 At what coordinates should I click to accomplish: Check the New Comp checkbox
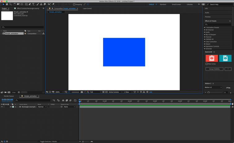207,64
